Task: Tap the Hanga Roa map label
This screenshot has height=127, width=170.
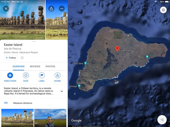Action: pos(83,71)
